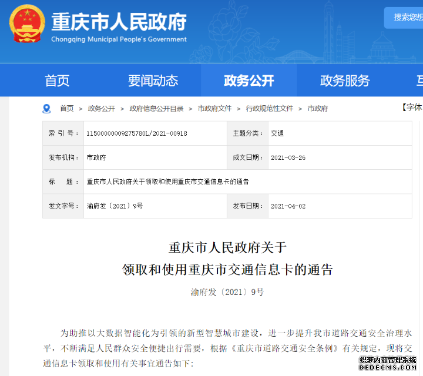Click the Chongqing Municipal People's Government subtitle
Image resolution: width=423 pixels, height=376 pixels.
coord(119,39)
